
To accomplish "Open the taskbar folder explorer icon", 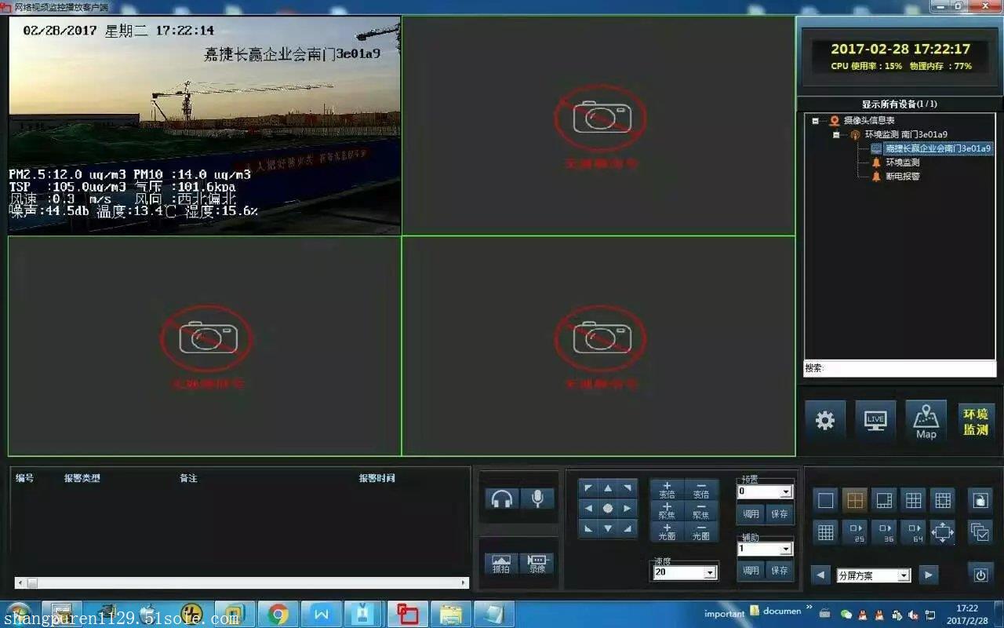I will [x=449, y=614].
